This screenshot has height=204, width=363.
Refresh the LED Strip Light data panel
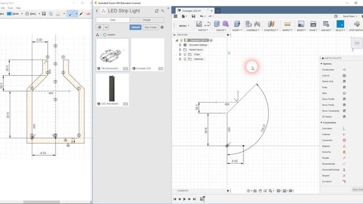click(157, 11)
